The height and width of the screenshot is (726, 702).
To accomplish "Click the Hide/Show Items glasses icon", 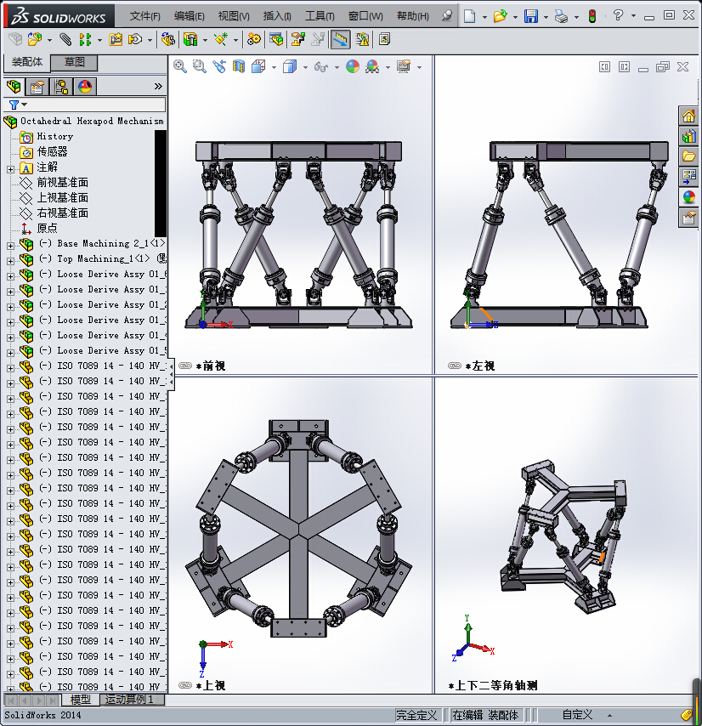I will click(x=320, y=68).
